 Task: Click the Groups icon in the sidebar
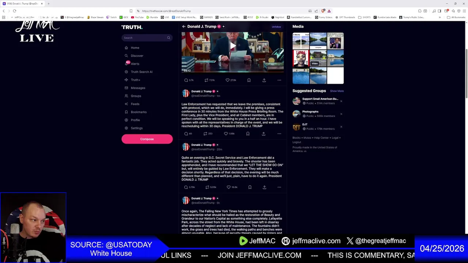coord(126,96)
